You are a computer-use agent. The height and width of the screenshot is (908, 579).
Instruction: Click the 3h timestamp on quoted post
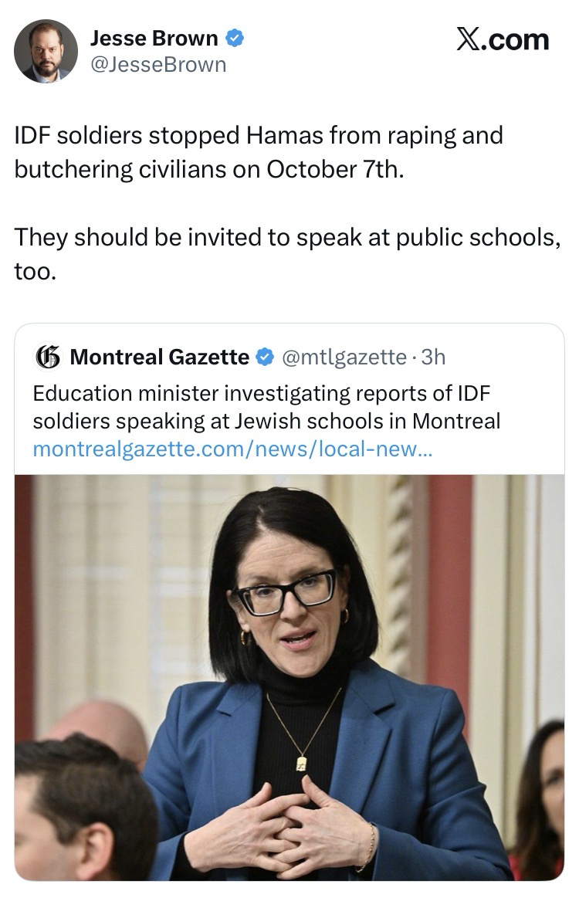click(x=435, y=357)
